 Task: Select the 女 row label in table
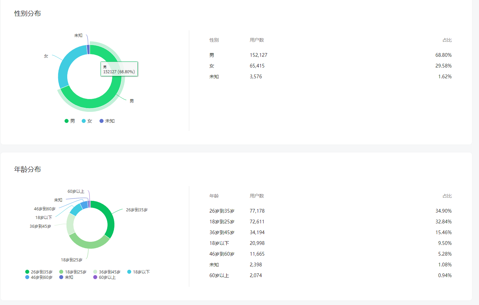coord(212,66)
